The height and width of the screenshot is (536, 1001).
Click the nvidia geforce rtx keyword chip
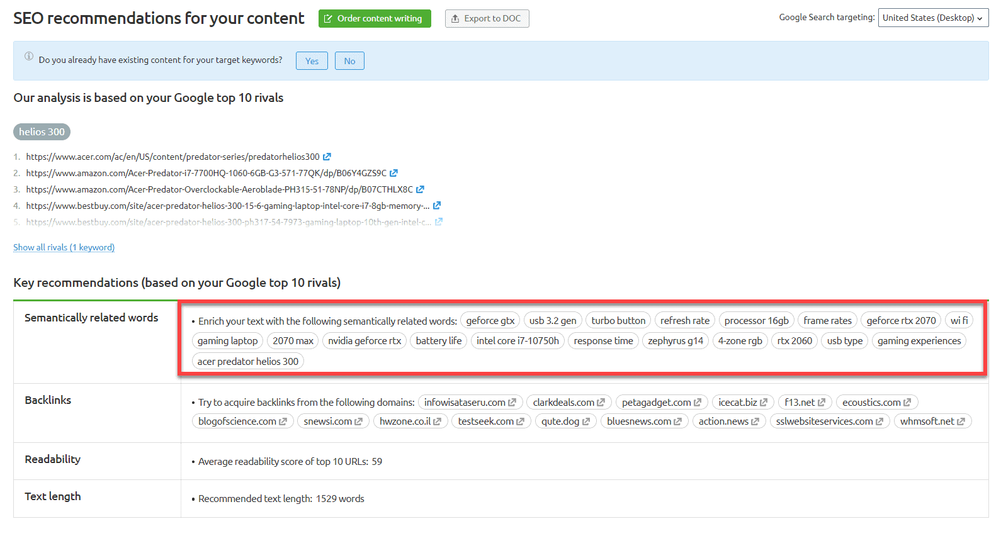click(x=365, y=341)
